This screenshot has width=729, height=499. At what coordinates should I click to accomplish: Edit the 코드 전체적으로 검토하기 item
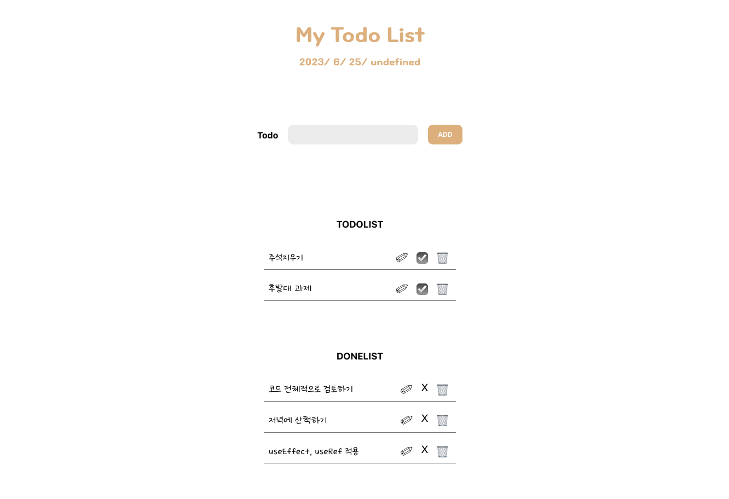pos(406,389)
